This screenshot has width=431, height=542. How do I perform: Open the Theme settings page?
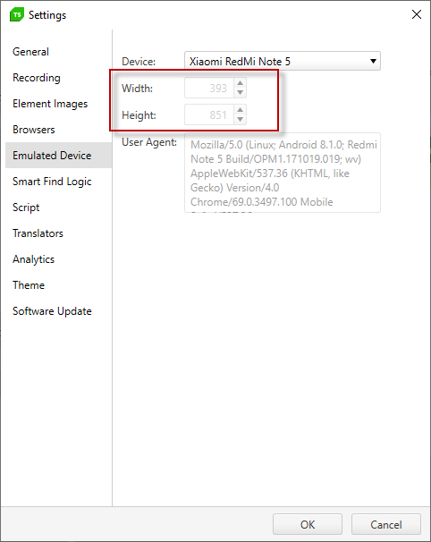point(58,285)
